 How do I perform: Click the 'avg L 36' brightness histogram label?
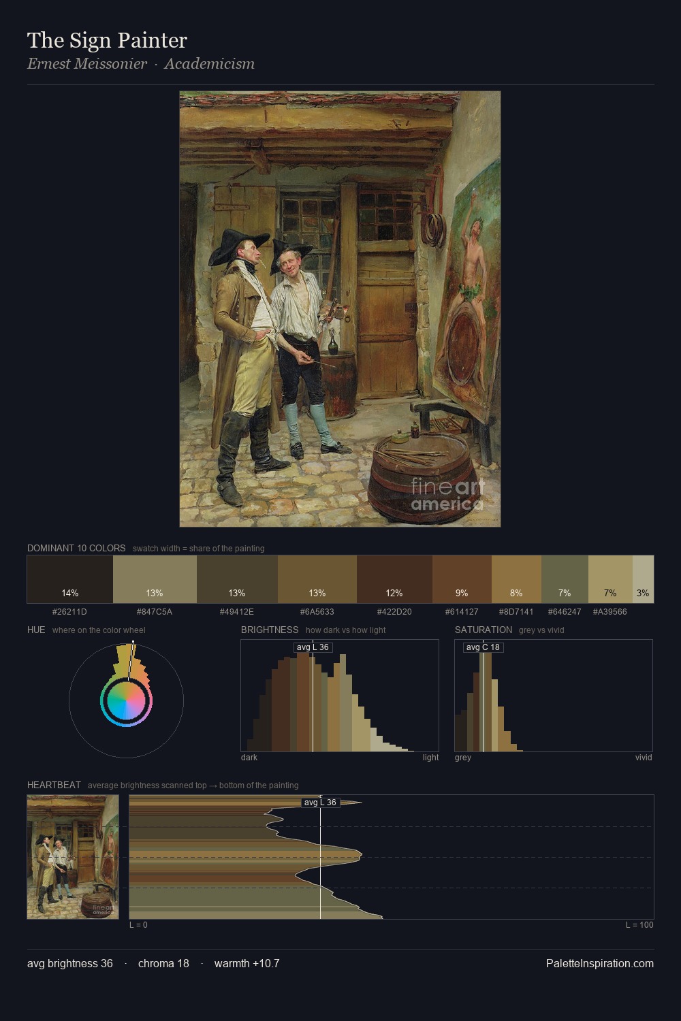pyautogui.click(x=313, y=647)
